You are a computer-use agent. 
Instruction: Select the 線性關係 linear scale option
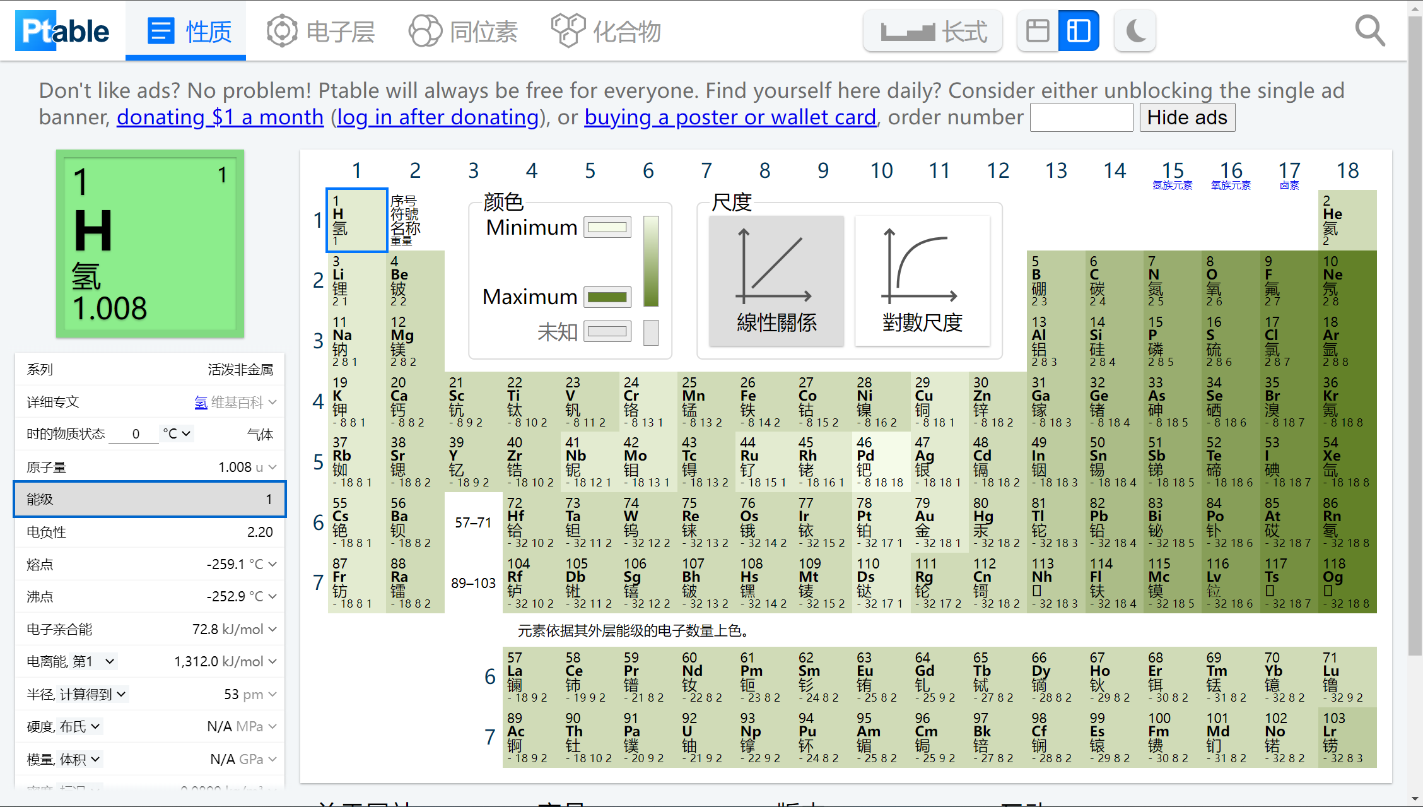776,281
